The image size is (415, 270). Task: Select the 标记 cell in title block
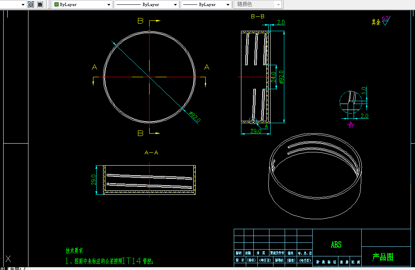click(239, 253)
